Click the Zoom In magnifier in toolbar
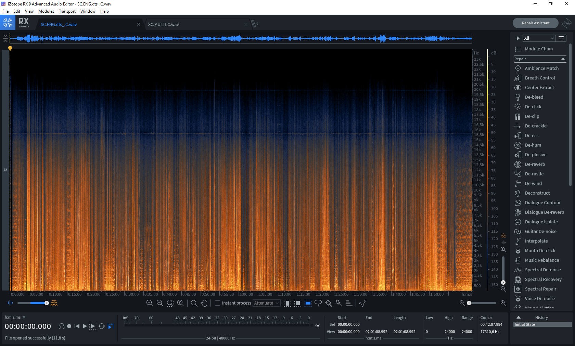Screen dimensions: 575x346 pyautogui.click(x=150, y=303)
